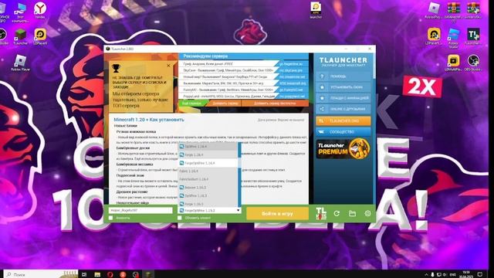The width and height of the screenshot is (494, 278).
Task: Open the game folder icon
Action: pos(352,213)
